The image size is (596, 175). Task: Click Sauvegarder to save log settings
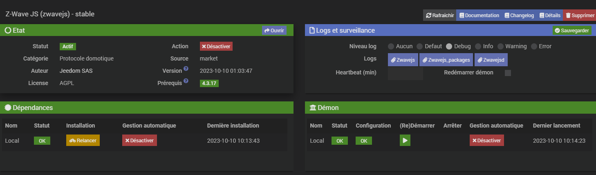[x=572, y=31]
